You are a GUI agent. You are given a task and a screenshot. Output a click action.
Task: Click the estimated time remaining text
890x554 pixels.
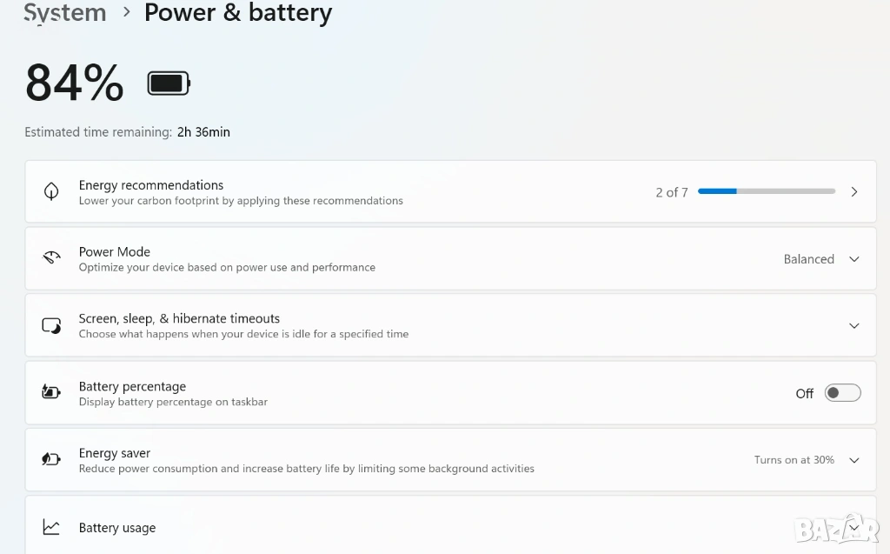coord(127,132)
